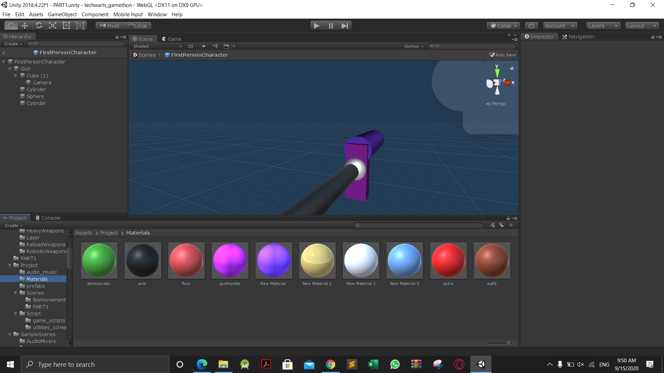Open the Layers dropdown

(603, 26)
